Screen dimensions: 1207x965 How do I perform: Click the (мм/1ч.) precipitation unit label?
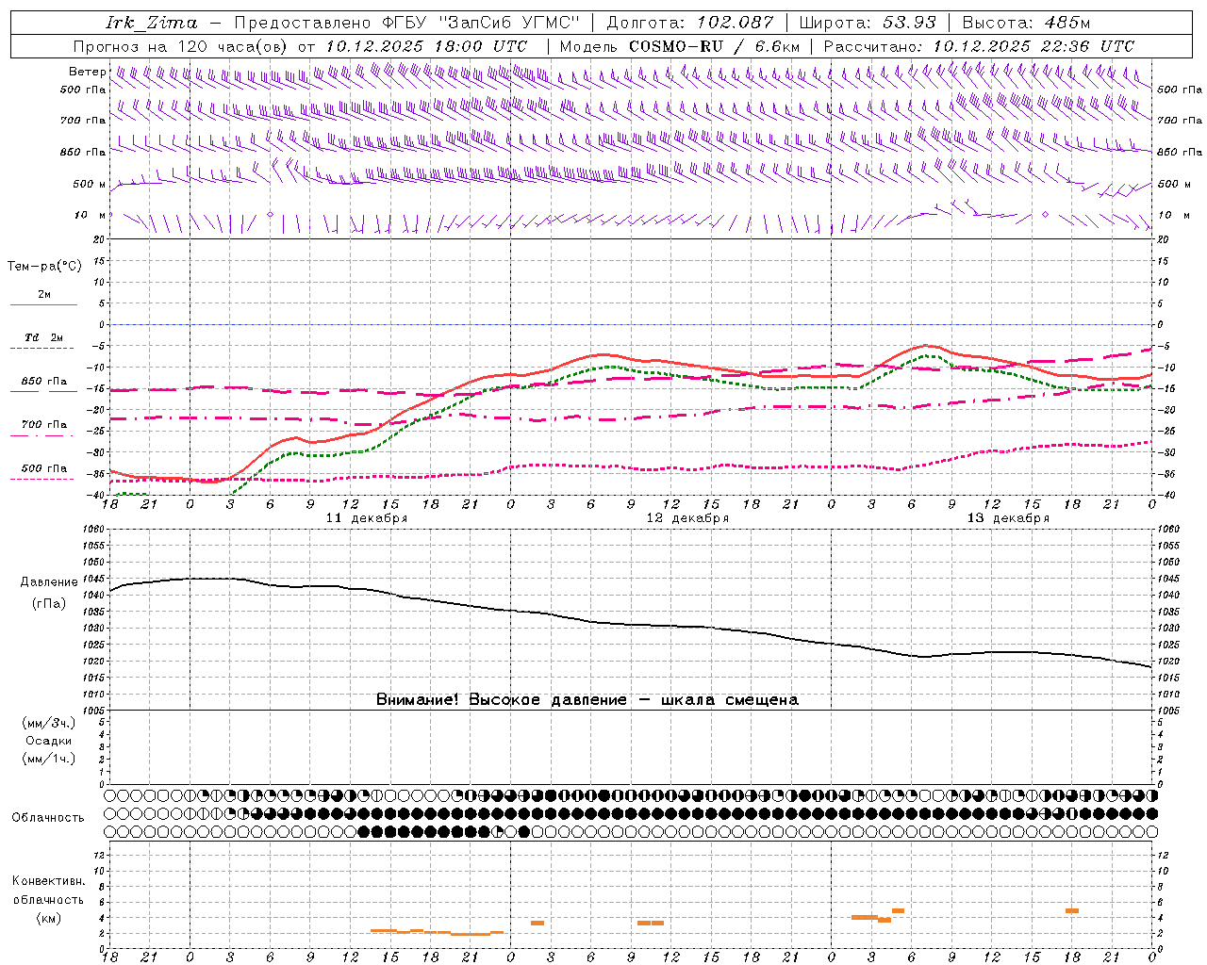pos(49,759)
